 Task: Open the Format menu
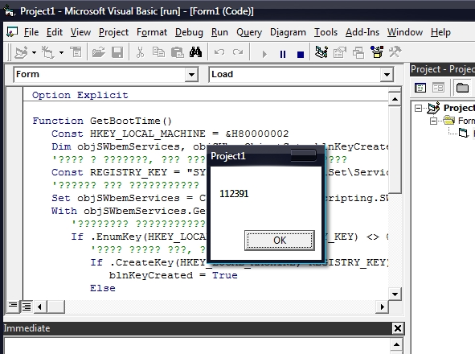point(152,32)
